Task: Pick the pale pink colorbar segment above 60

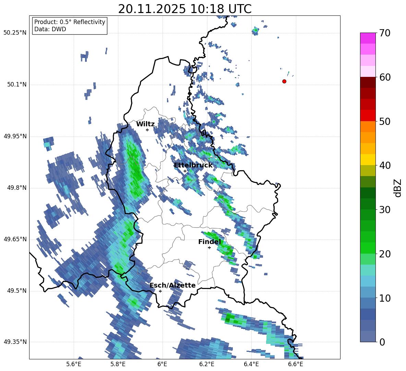Action: click(368, 71)
